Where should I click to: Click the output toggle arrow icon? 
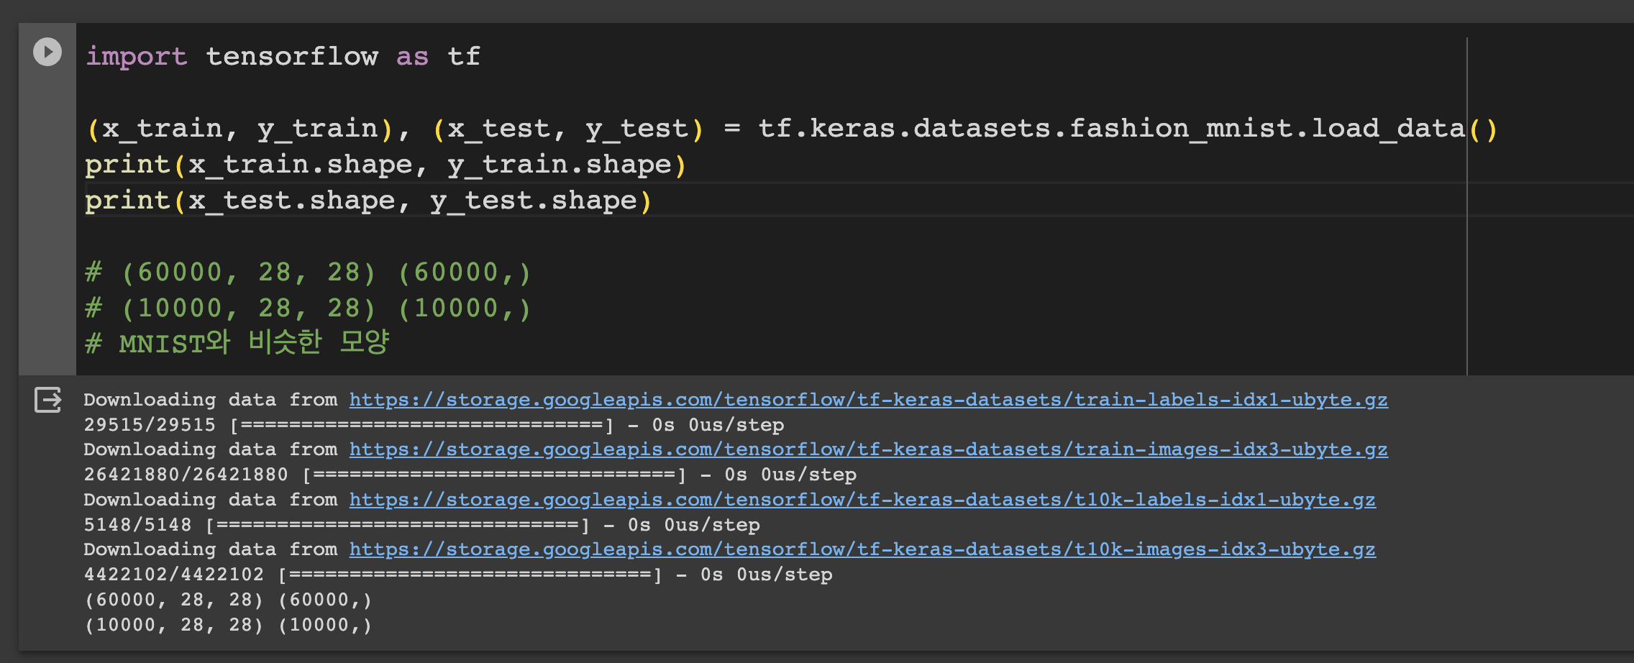[48, 400]
